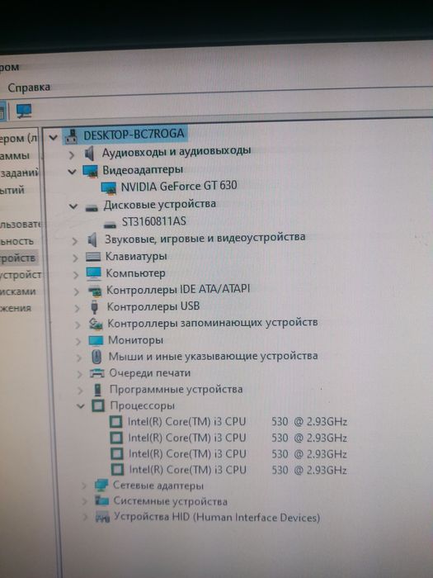The image size is (433, 578).
Task: Click the storage controllers icon
Action: pos(96,324)
